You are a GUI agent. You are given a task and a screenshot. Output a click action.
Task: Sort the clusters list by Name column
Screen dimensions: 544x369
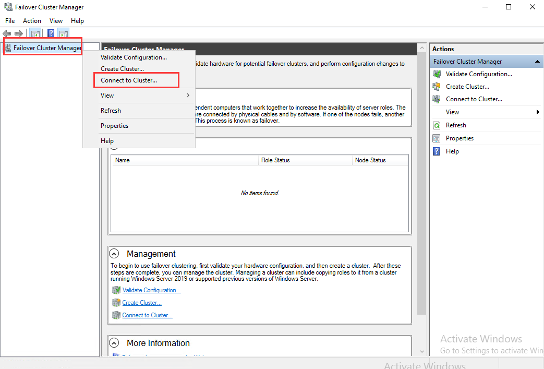tap(185, 160)
